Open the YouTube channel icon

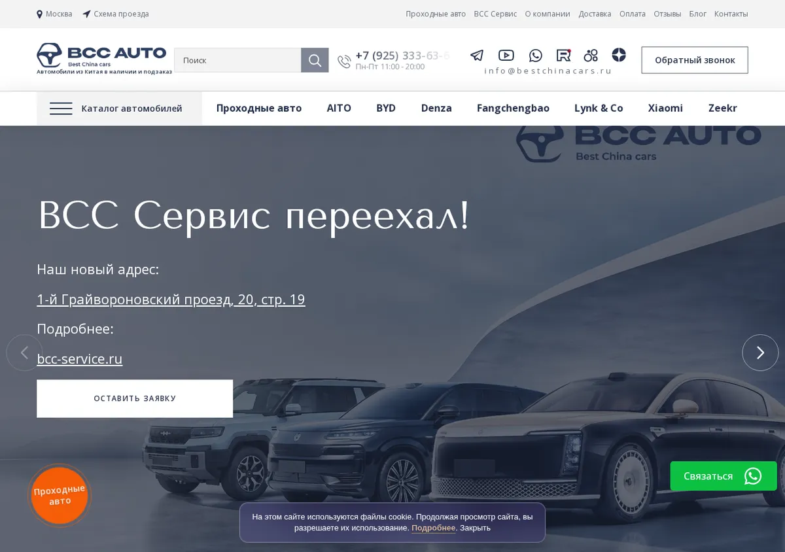(506, 56)
